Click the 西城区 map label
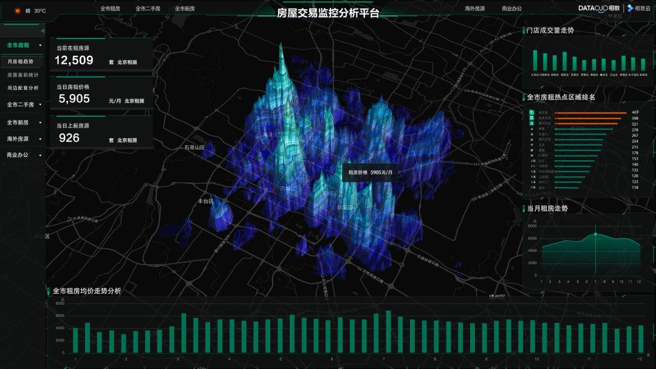Image resolution: width=656 pixels, height=369 pixels. 288,189
